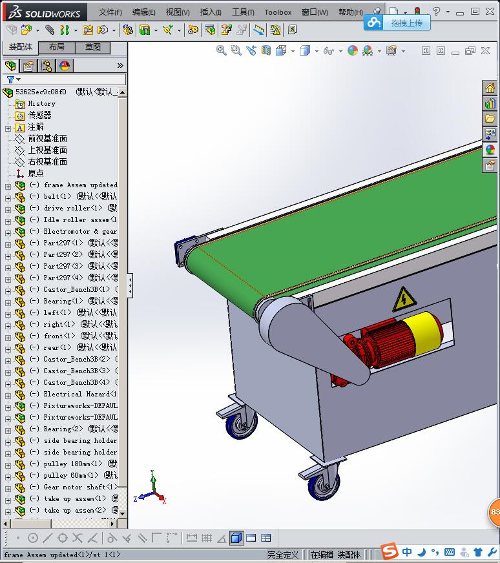Click the Edit Appearance color sphere icon
Screen dimensions: 500x563
tap(353, 50)
